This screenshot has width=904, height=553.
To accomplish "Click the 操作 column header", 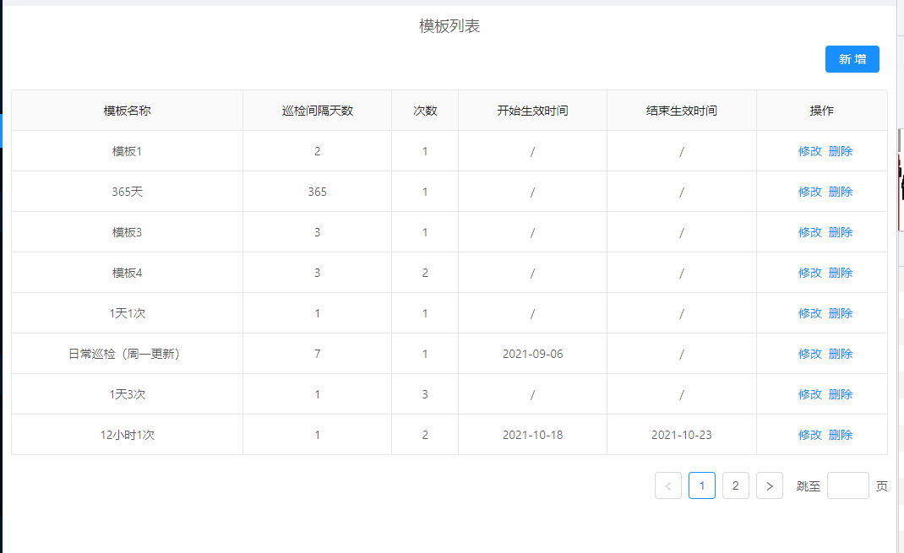I will (x=825, y=111).
